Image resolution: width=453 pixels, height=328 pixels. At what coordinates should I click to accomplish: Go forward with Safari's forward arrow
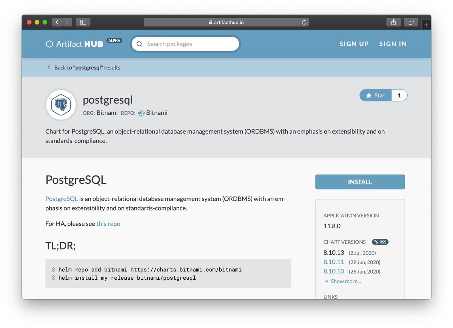tap(67, 22)
